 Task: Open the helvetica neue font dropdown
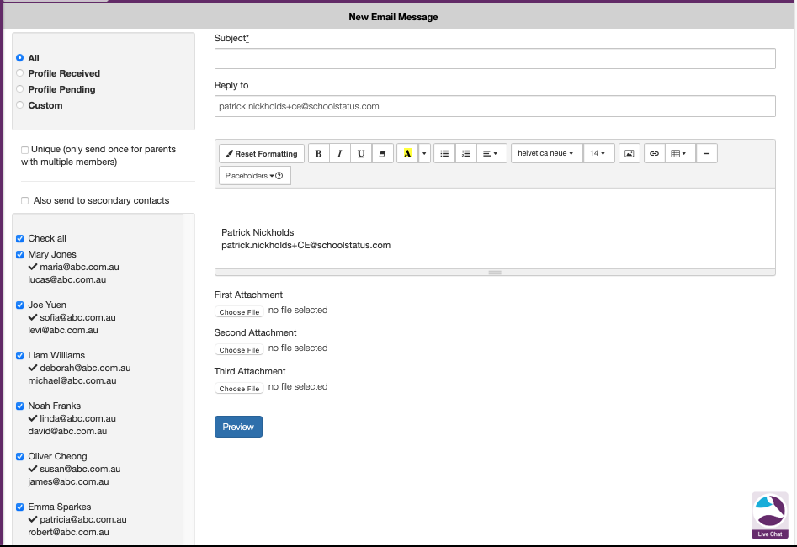(x=546, y=154)
